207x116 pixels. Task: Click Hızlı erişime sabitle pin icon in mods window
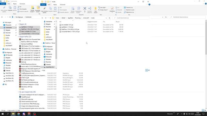(45, 9)
